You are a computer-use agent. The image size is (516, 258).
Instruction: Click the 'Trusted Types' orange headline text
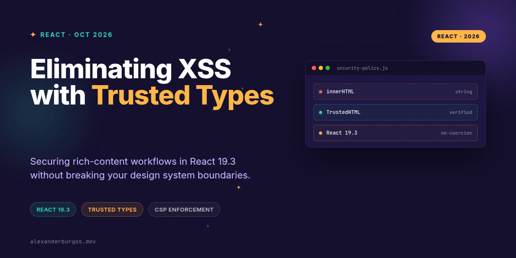[183, 95]
